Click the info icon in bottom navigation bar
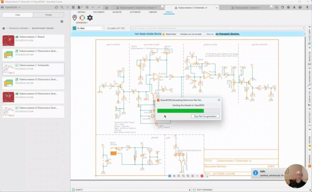Image resolution: width=312 pixels, height=192 pixels. 169,176
